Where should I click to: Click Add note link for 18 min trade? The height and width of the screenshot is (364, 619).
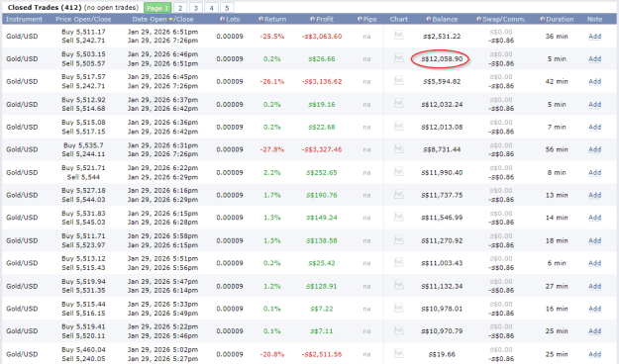(594, 240)
